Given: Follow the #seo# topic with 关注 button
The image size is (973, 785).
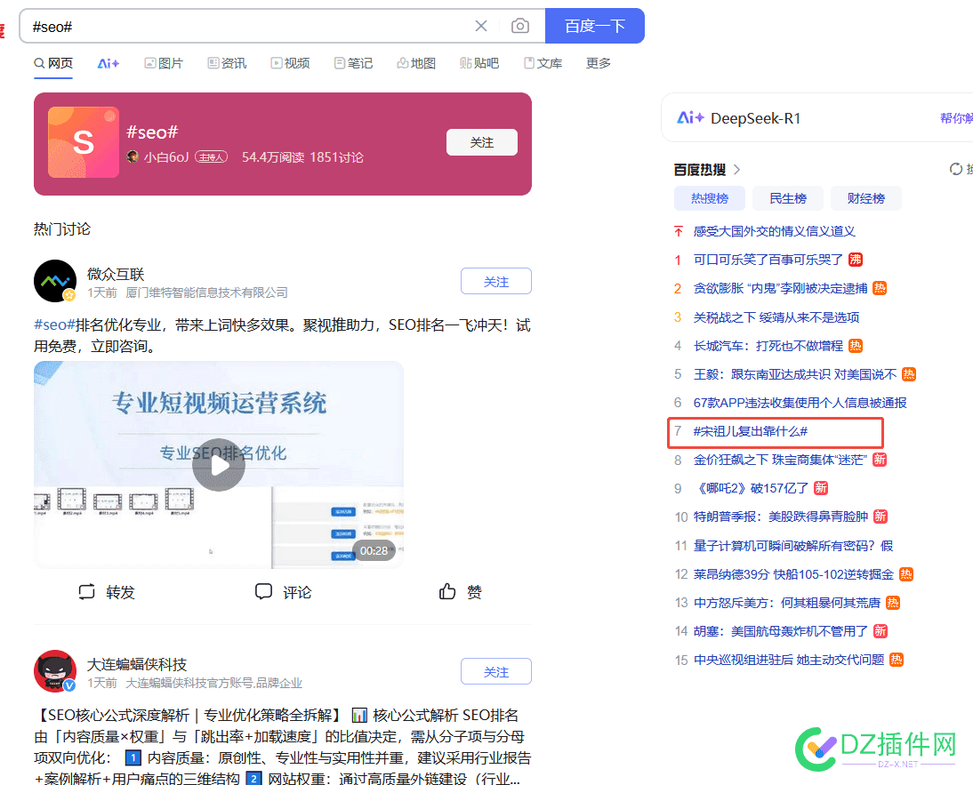Looking at the screenshot, I should click(481, 142).
